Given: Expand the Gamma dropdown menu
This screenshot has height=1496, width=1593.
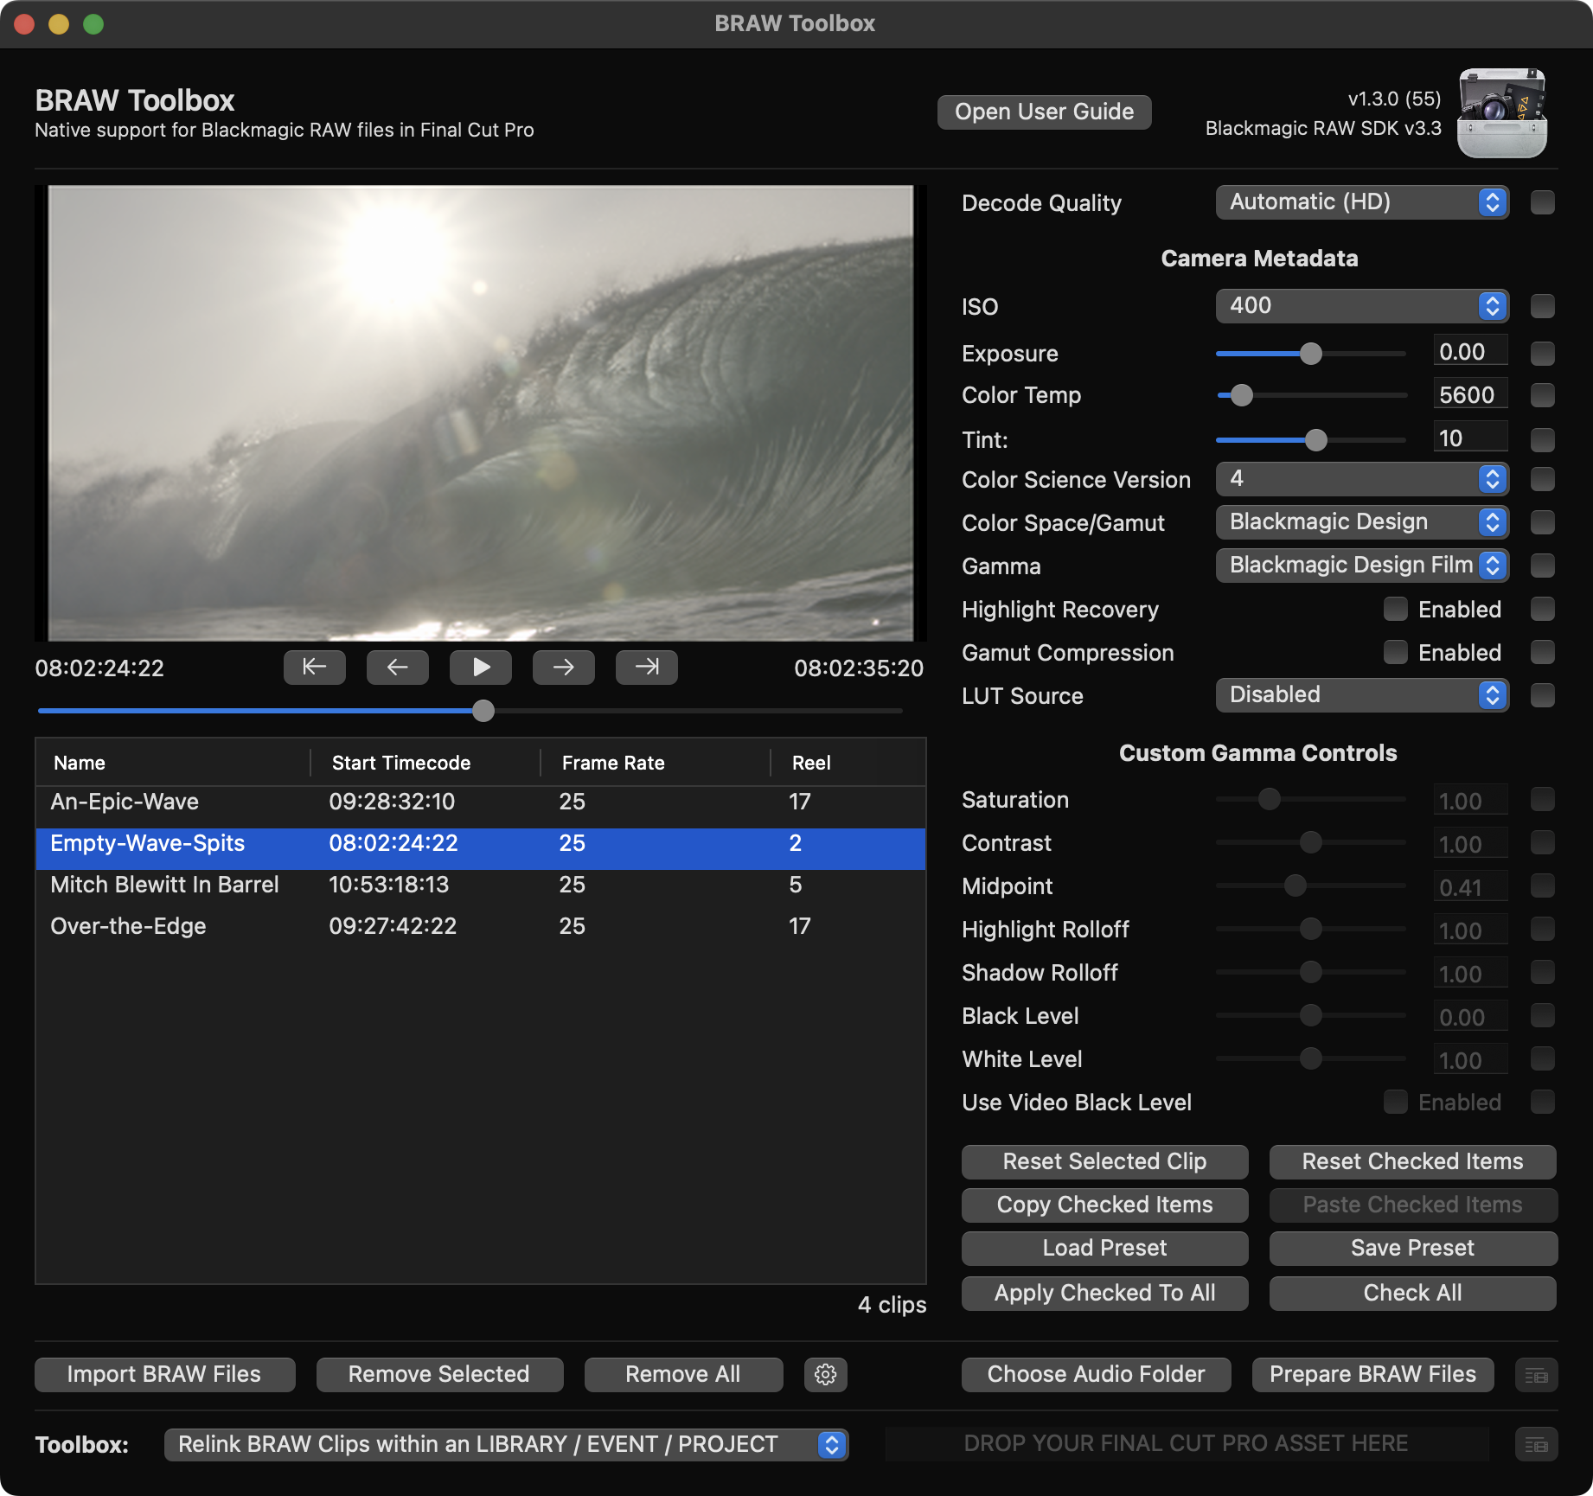Looking at the screenshot, I should pos(1361,566).
